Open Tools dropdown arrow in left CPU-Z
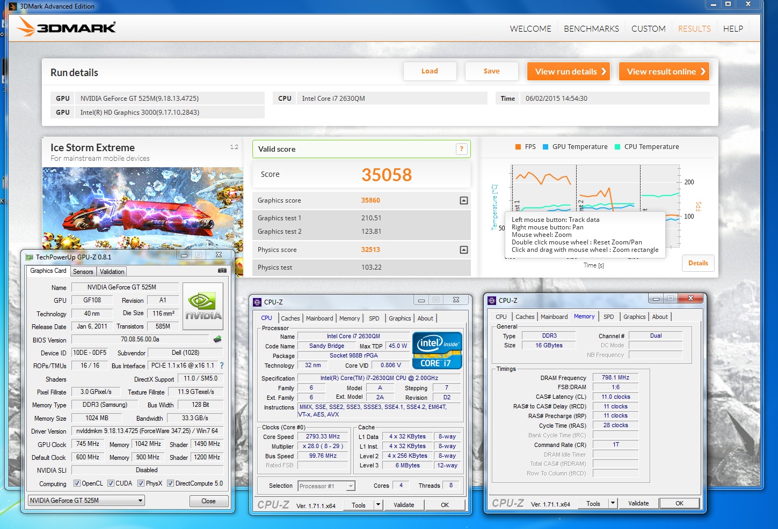Screen dimensions: 778x529 tap(378, 505)
